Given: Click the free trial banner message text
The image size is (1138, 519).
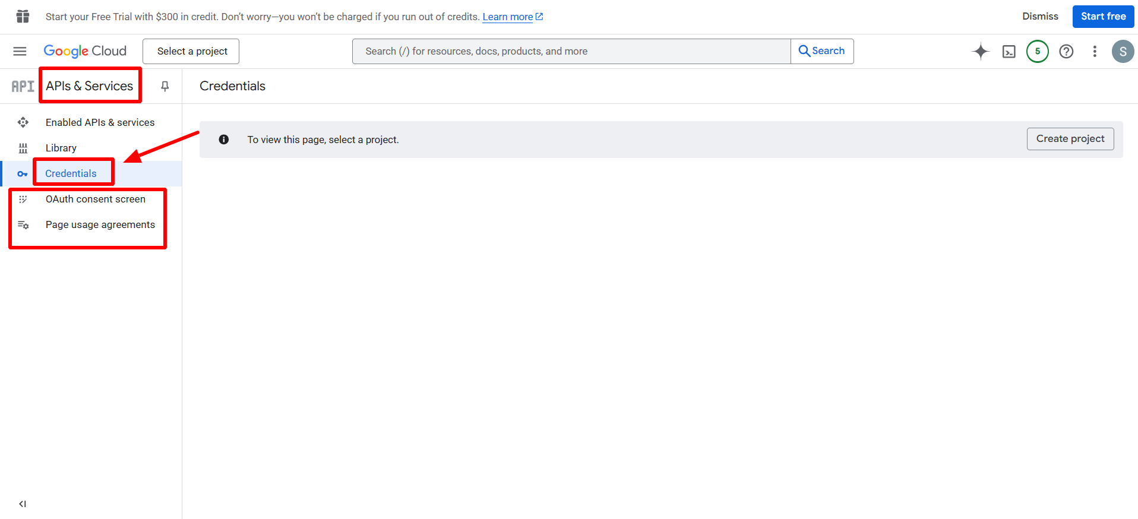Looking at the screenshot, I should [x=263, y=17].
